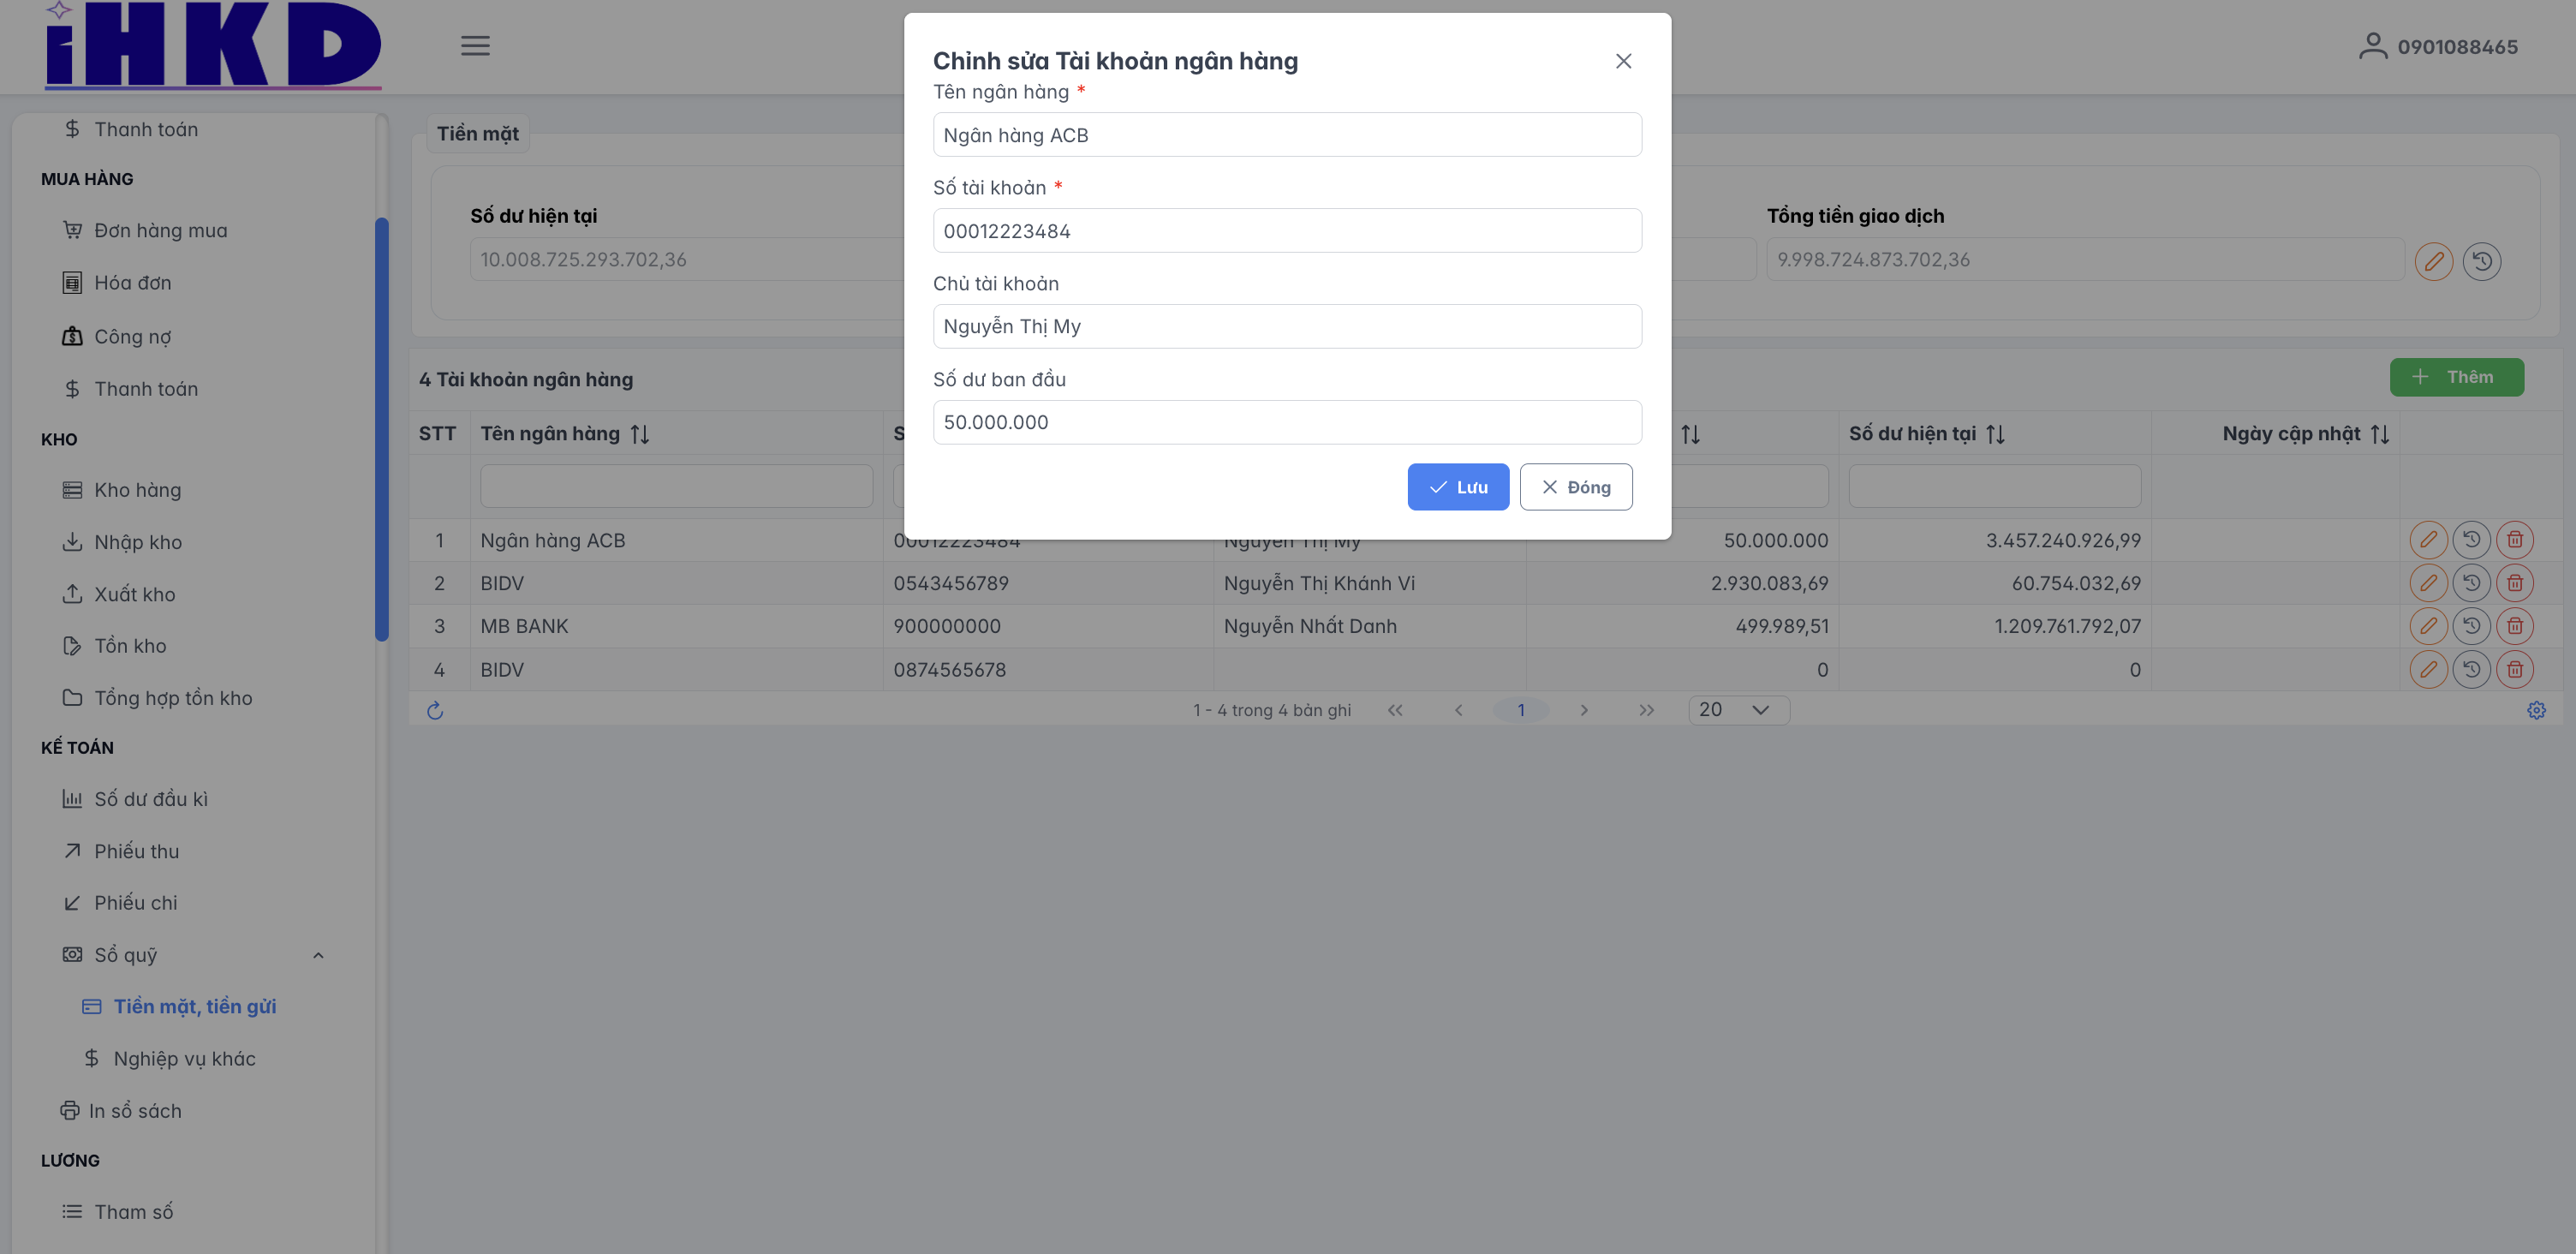
Task: Sort by Ngày cập nhật column
Action: point(2380,434)
